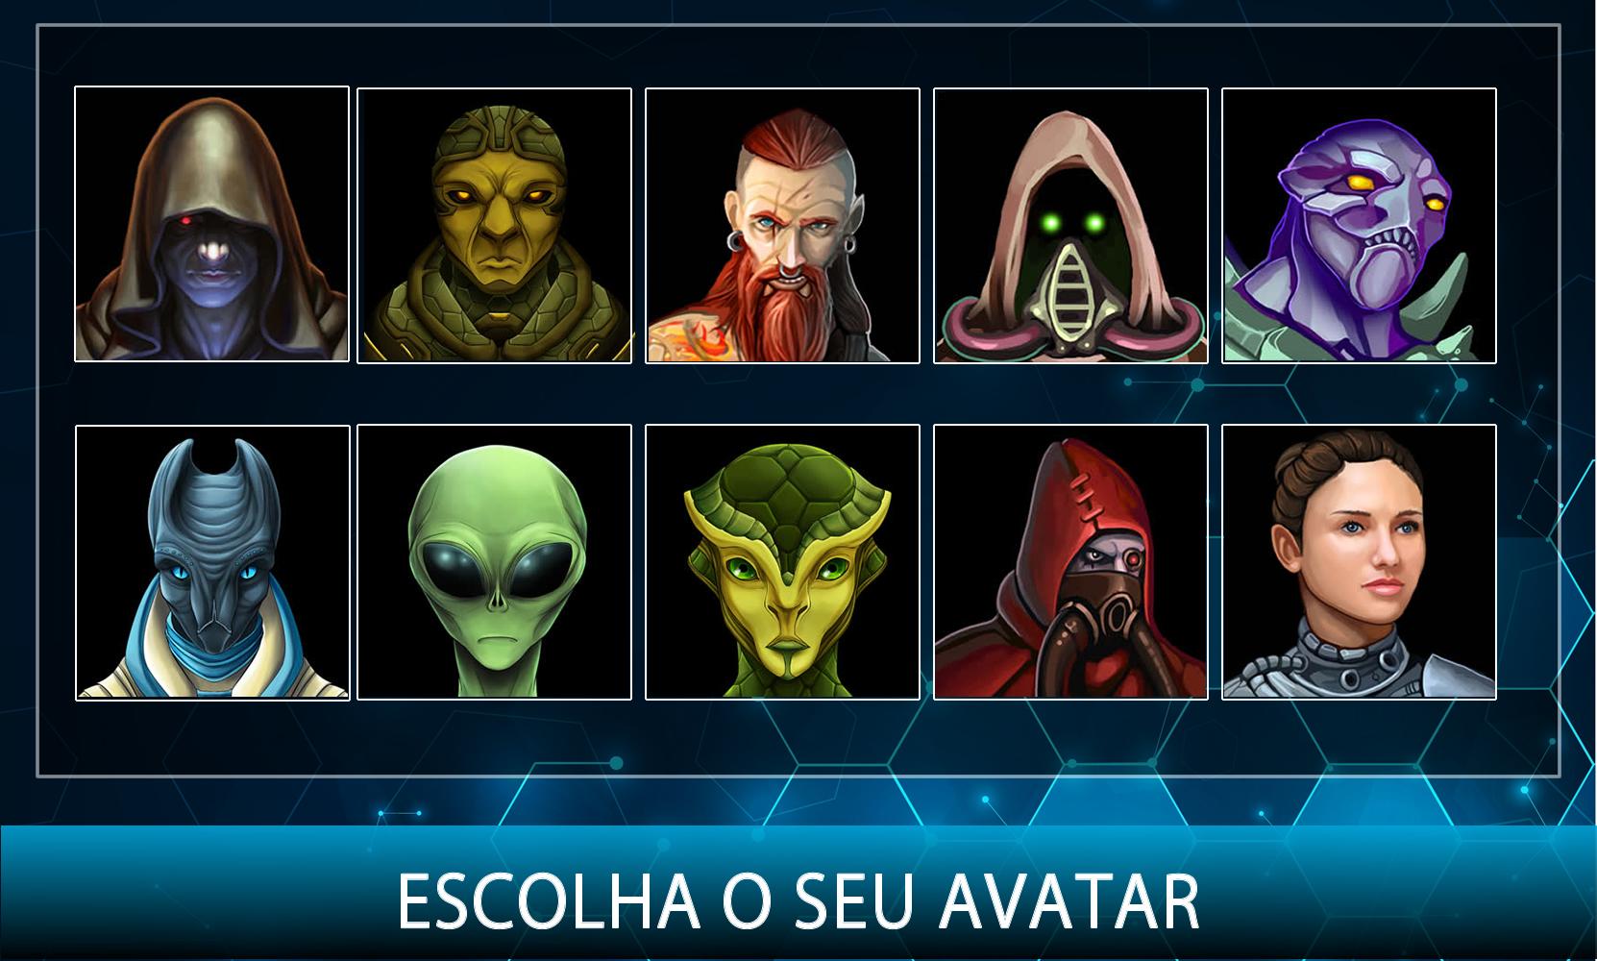The image size is (1597, 961).
Task: Choose the human woman in spacesuit
Action: click(x=1359, y=562)
